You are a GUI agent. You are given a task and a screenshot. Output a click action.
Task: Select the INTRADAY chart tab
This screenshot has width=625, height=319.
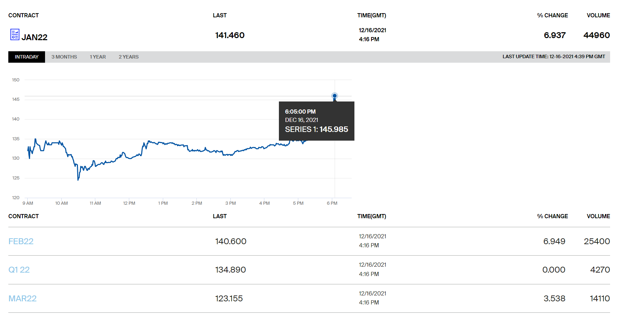(x=27, y=57)
